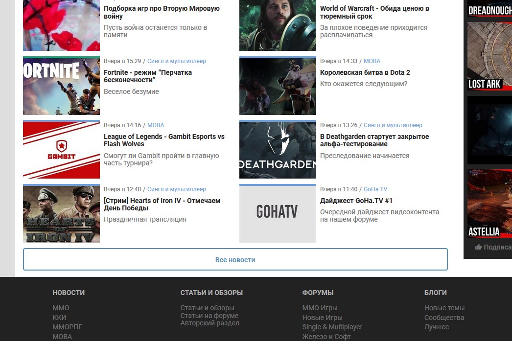
Task: Go to 'ККИ' footer news link
Action: click(x=59, y=318)
